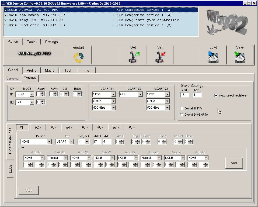
Task: Open SPI #2 MODE dropdown (OFF)
Action: pyautogui.click(x=25, y=102)
